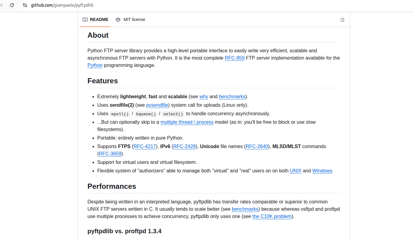Screen dimensions: 414x239
Task: Open the benchmarks link in the Features list
Action: 232,97
